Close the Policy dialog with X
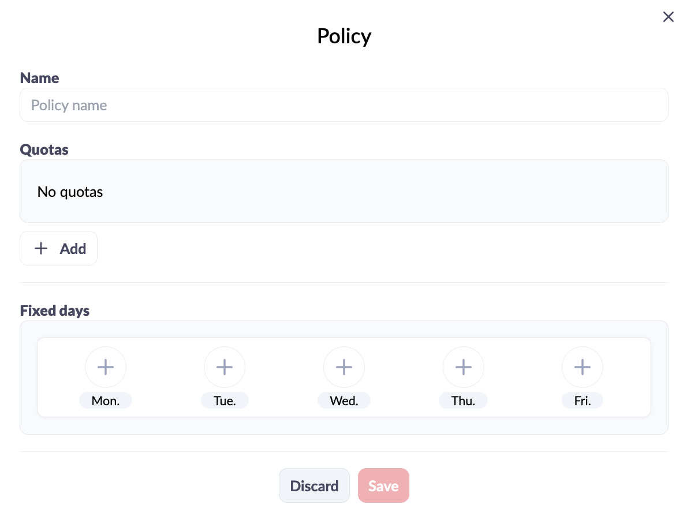This screenshot has height=523, width=687. [668, 17]
